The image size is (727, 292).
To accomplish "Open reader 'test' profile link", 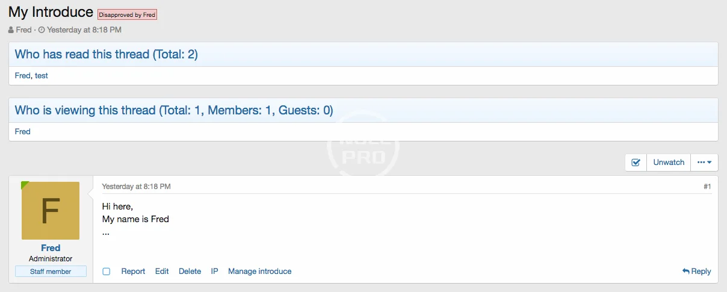I will [42, 76].
